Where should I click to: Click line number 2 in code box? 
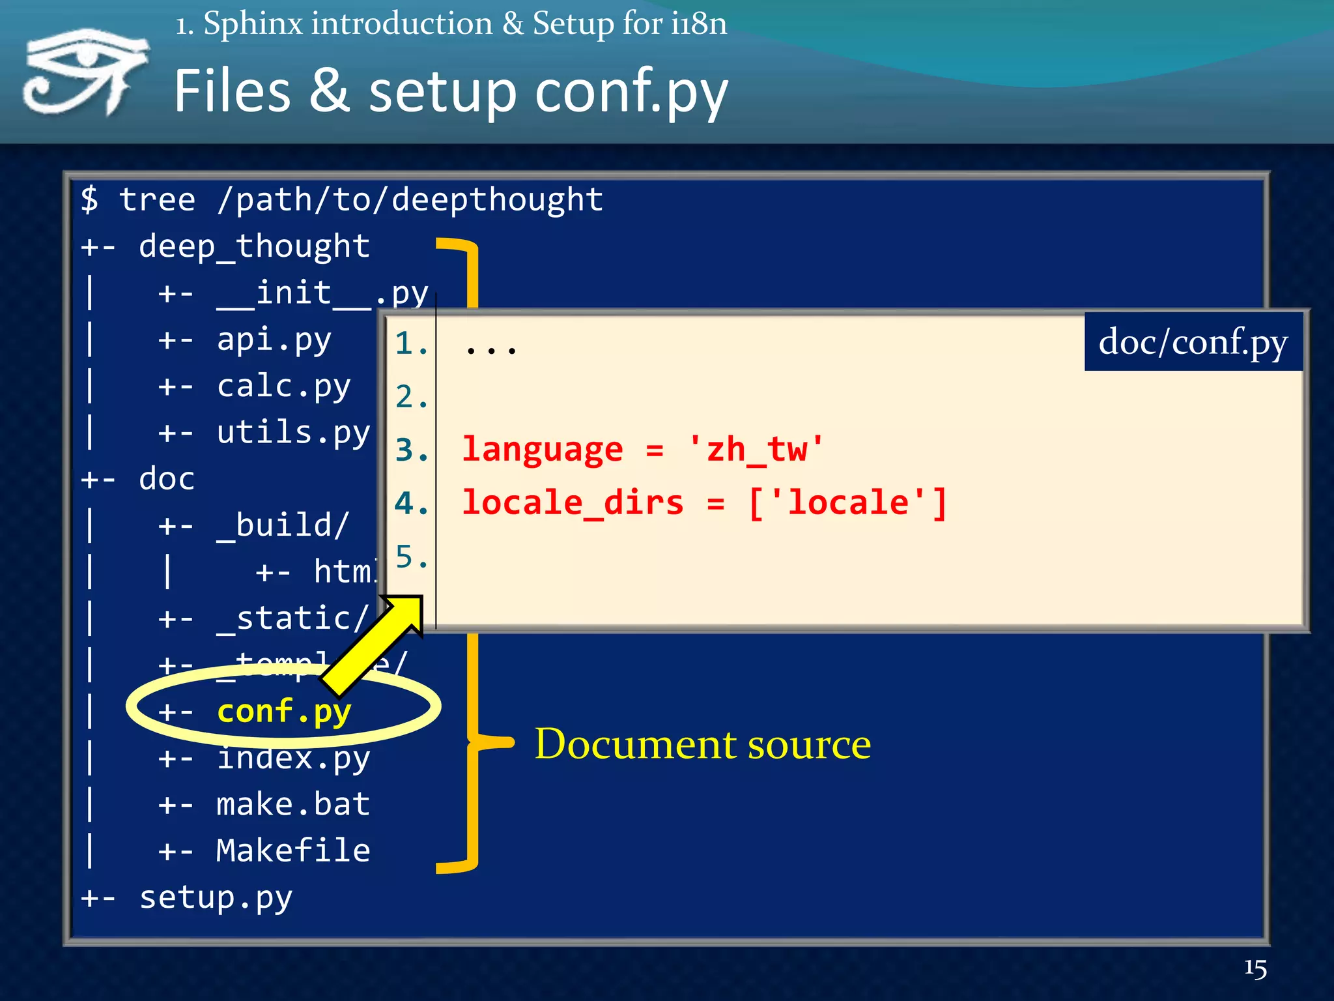pyautogui.click(x=412, y=397)
